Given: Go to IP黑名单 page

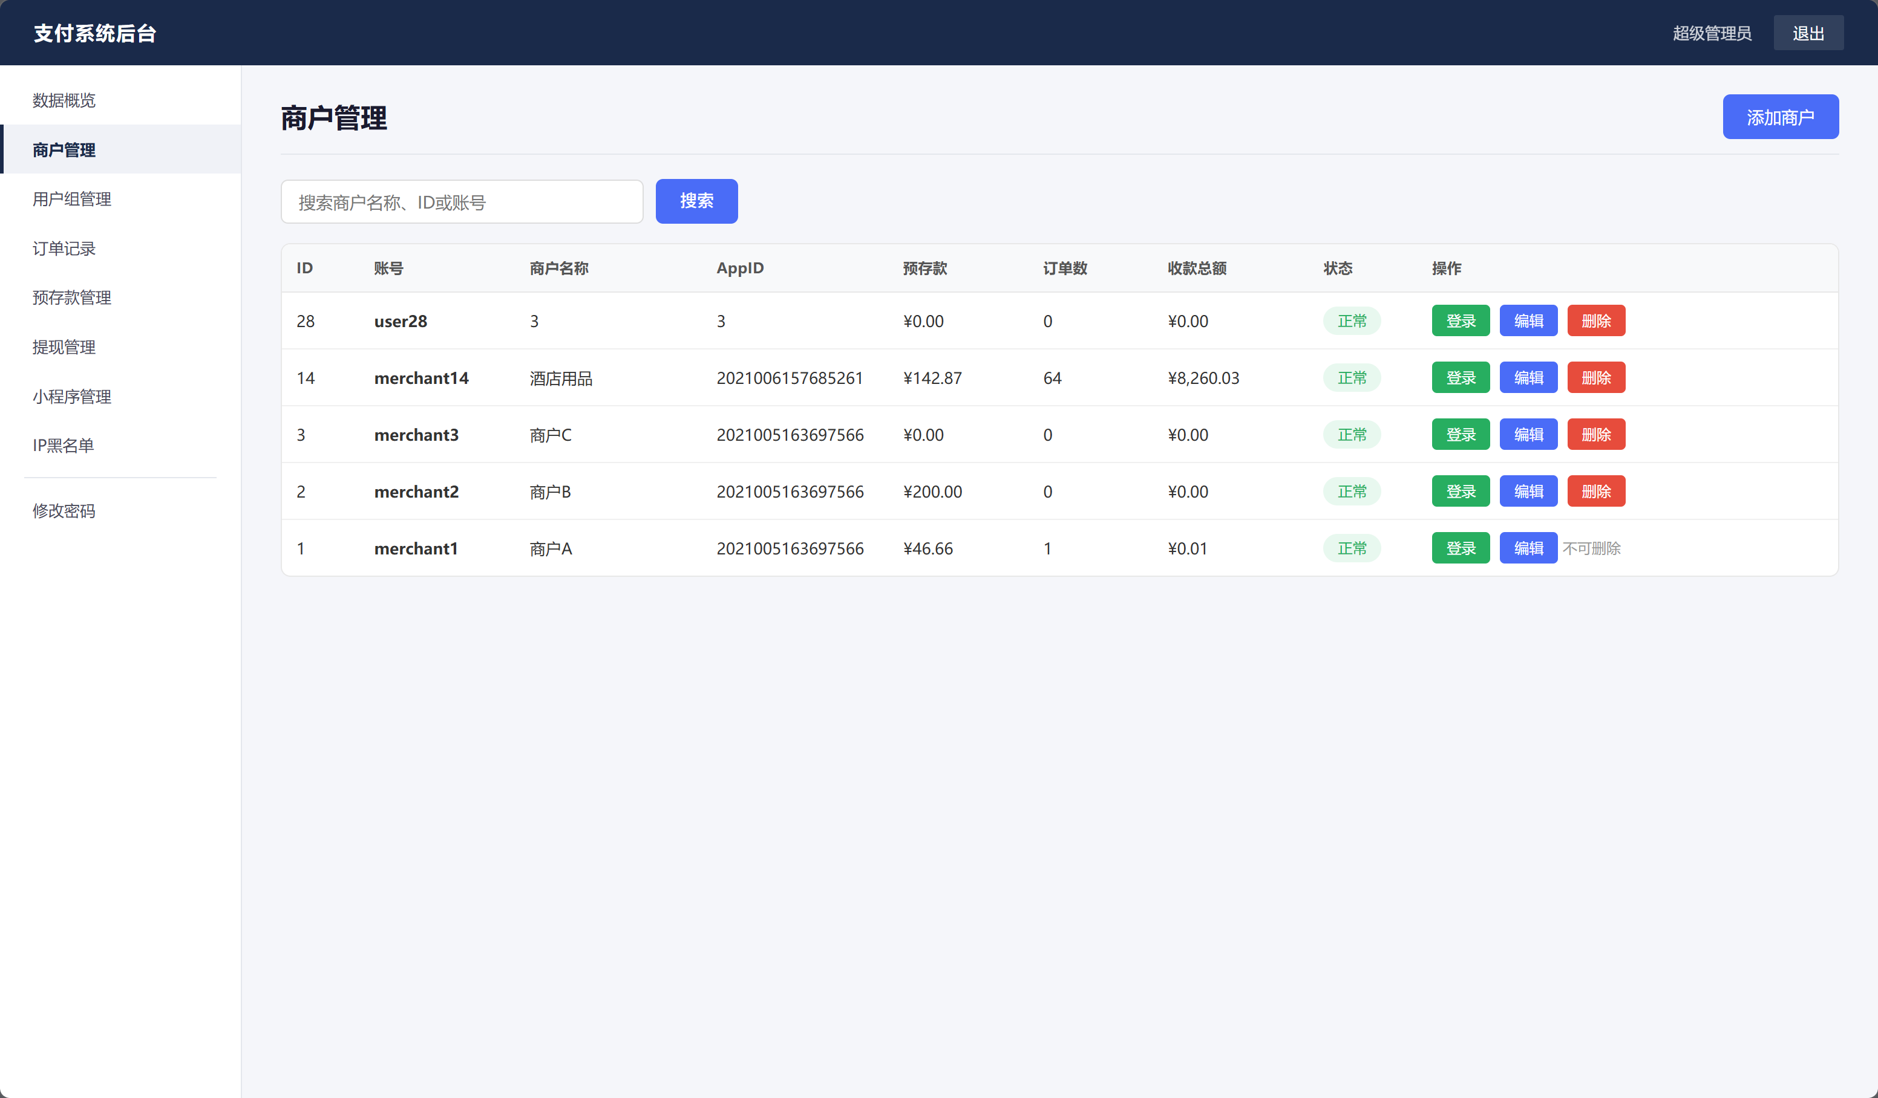Looking at the screenshot, I should coord(120,446).
